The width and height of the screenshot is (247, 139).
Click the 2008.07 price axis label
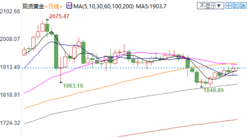[10, 39]
